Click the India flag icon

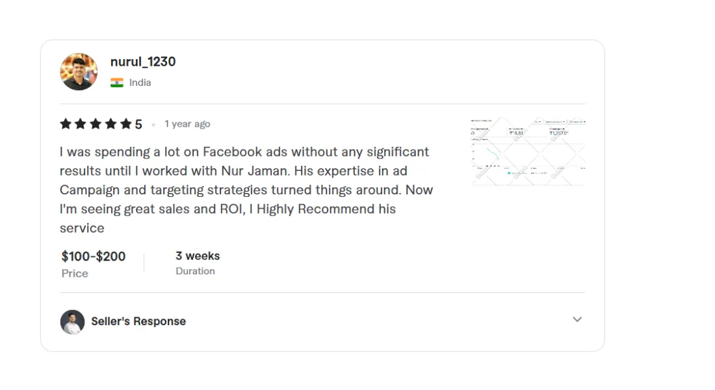click(x=117, y=83)
